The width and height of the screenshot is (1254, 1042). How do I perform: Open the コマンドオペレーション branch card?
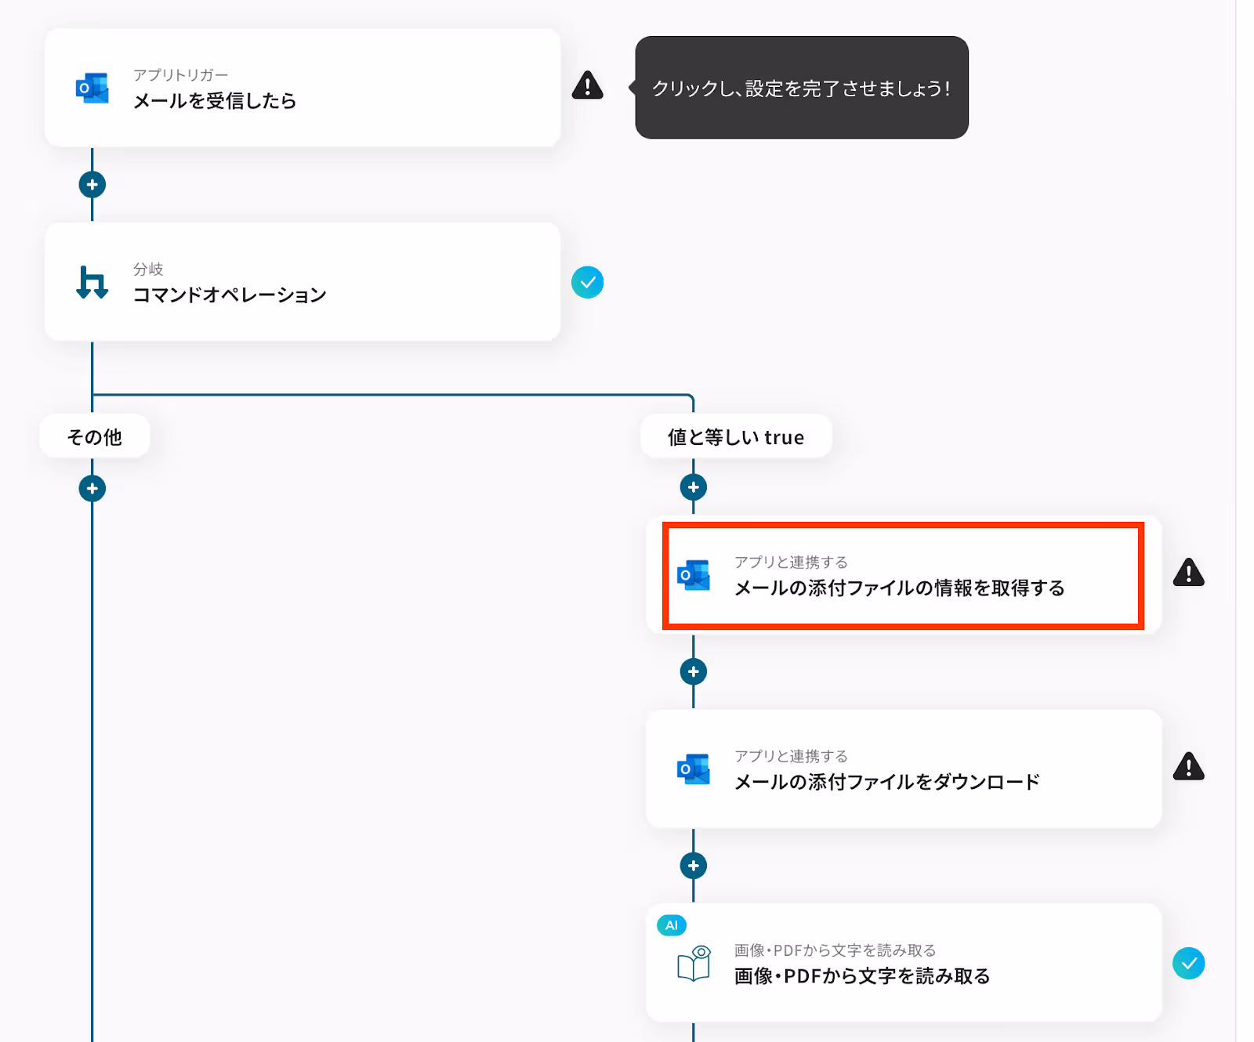click(x=303, y=281)
